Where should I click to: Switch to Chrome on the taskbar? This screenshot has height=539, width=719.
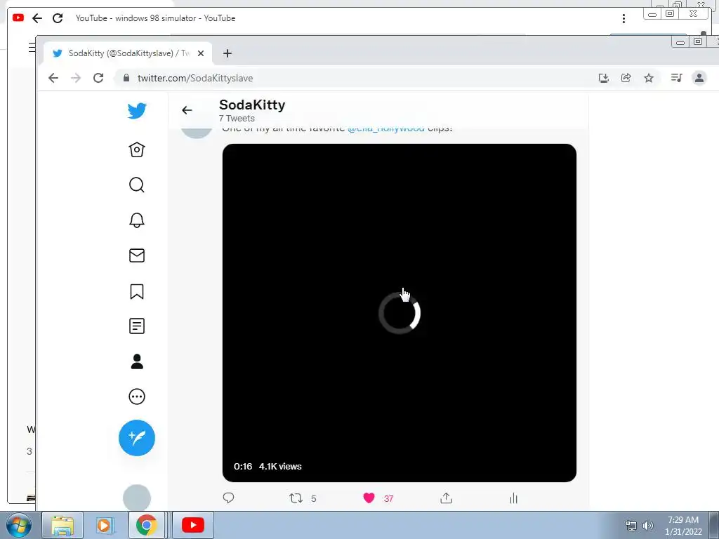coord(146,525)
